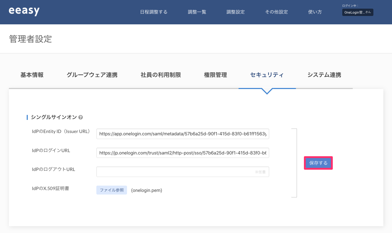Switch to the 基本情報 tab

[x=32, y=75]
